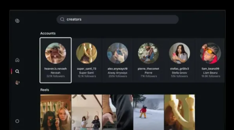
Task: Click the Accounts section heading
Action: [x=48, y=33]
